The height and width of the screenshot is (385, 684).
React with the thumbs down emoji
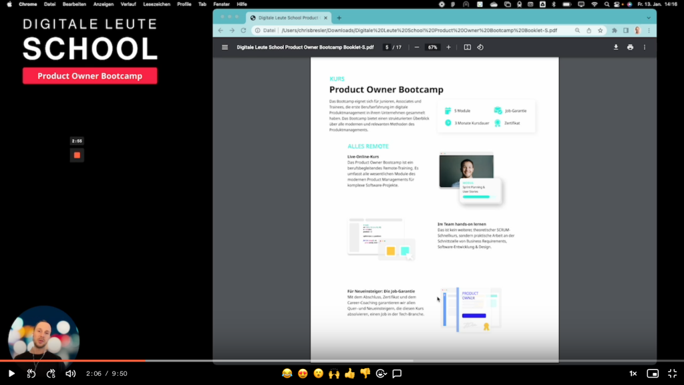coord(365,374)
